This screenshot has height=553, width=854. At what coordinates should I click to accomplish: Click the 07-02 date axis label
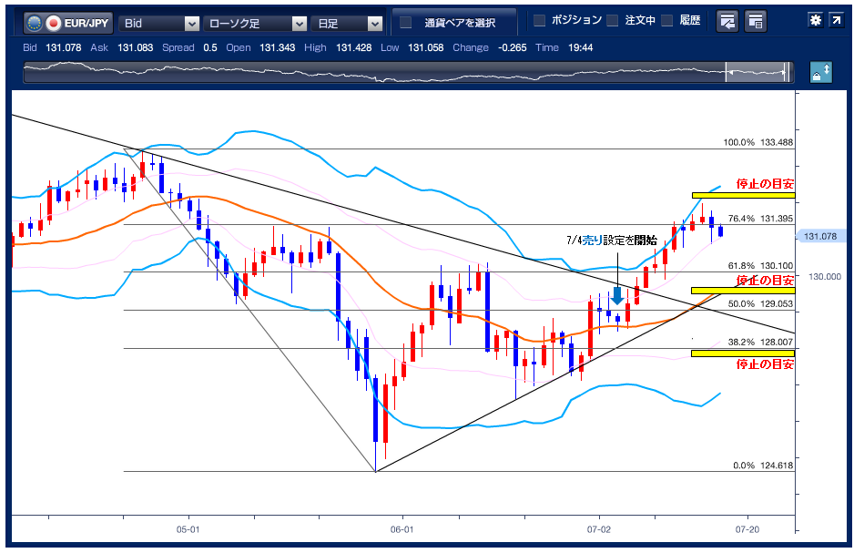click(599, 529)
